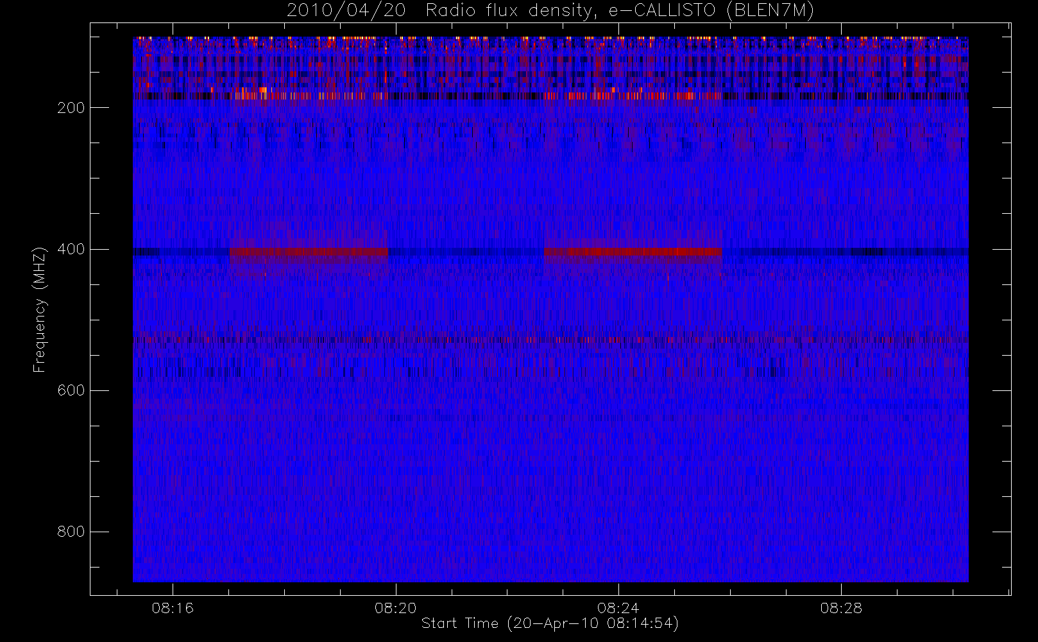
Task: Click the 08:24 time tick label
Action: coord(618,608)
